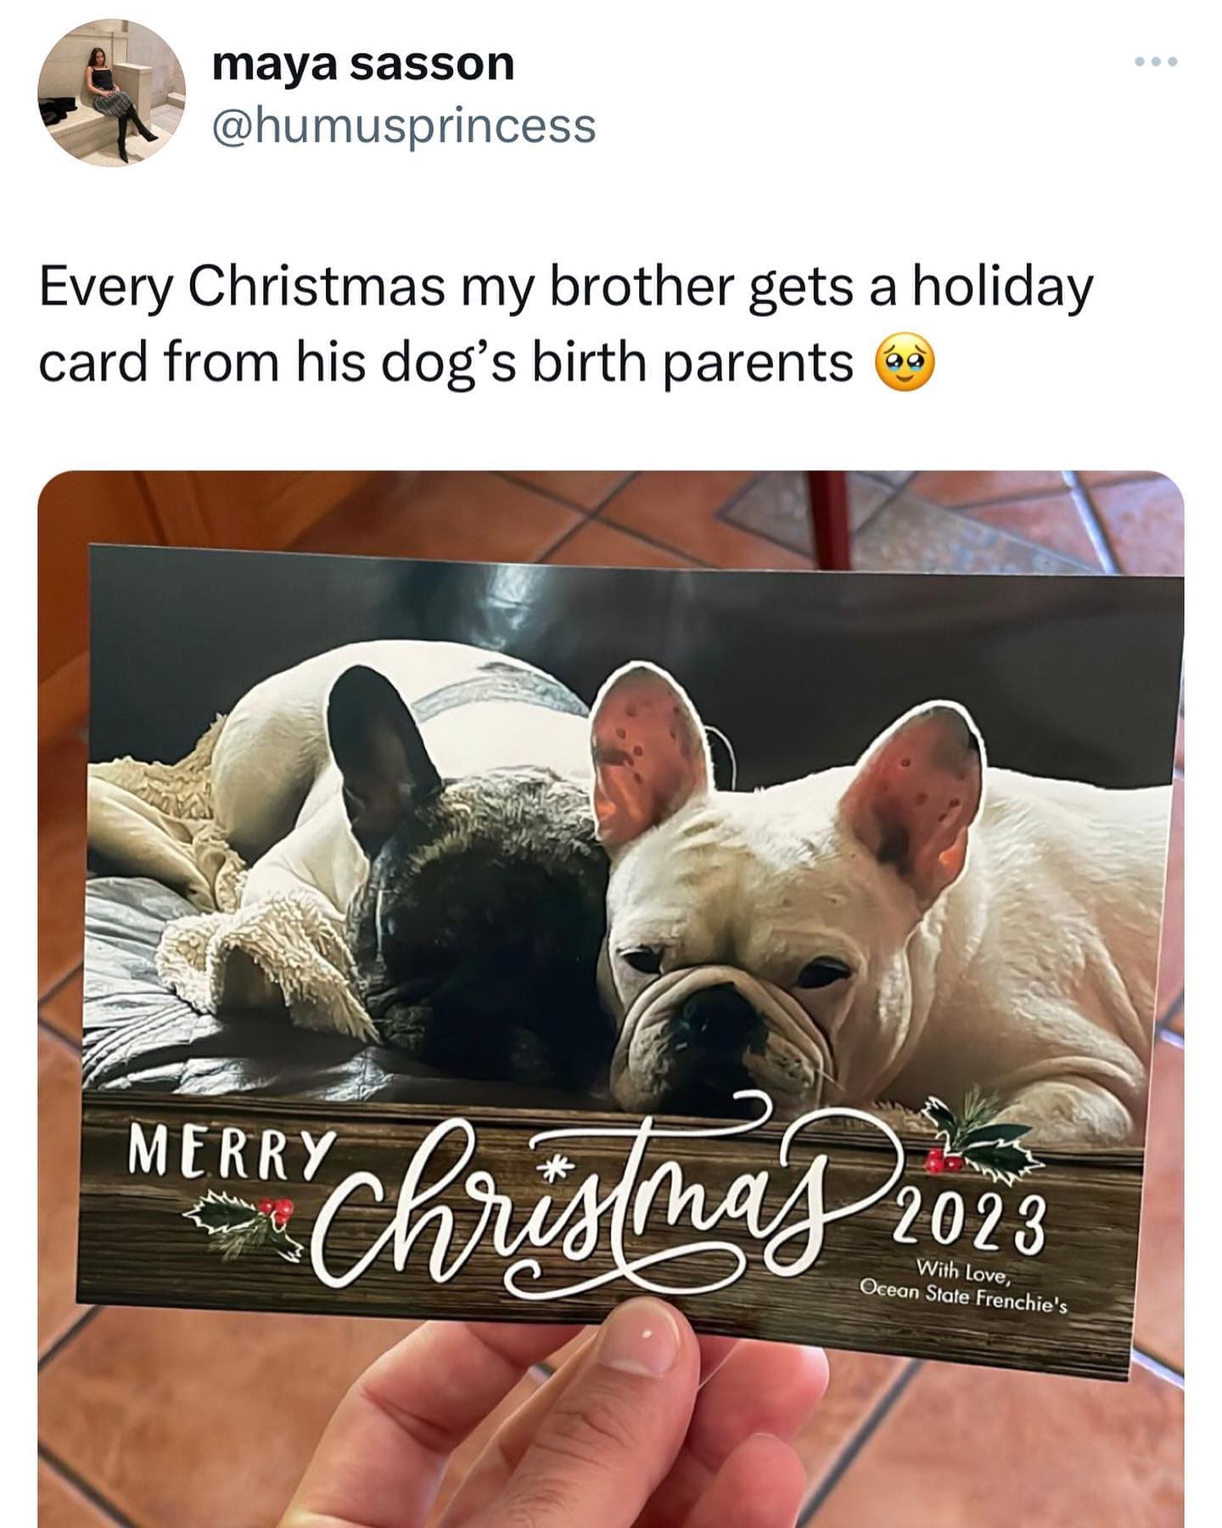Open the attached Christmas card photo
Screen dimensions: 1222x1528
pos(610,998)
